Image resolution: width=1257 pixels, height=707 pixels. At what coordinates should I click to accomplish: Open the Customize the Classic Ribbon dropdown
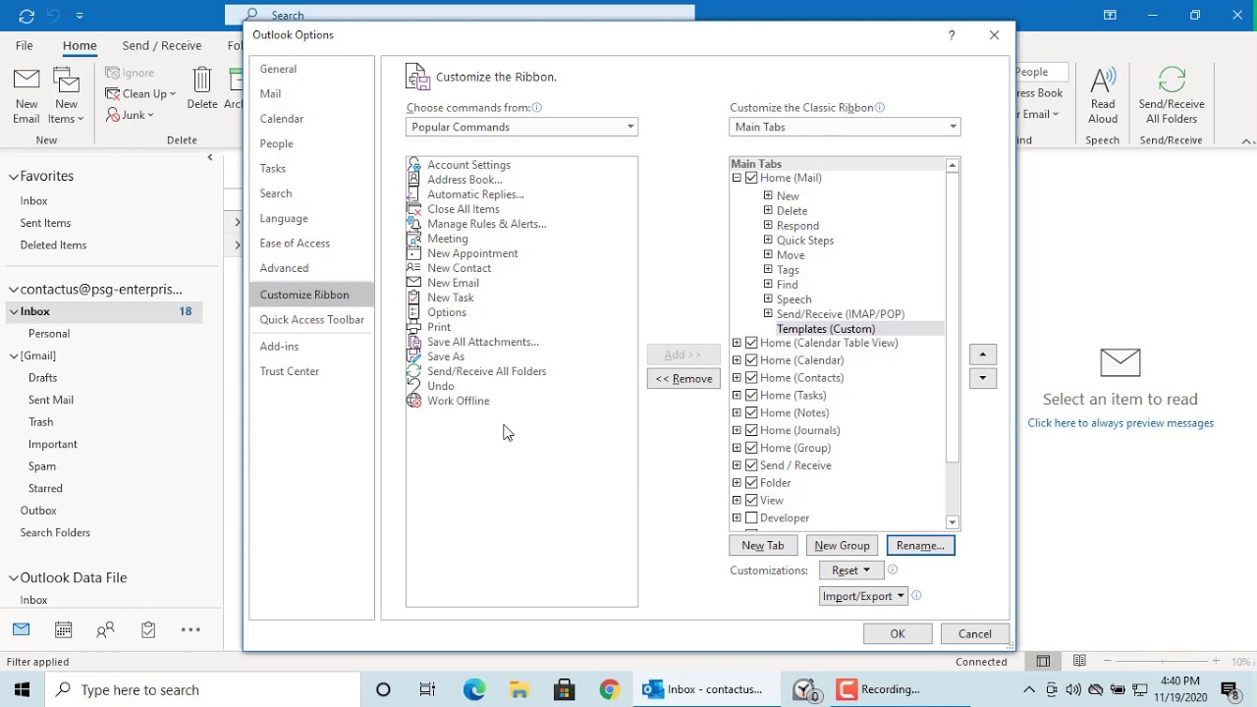[x=845, y=127]
